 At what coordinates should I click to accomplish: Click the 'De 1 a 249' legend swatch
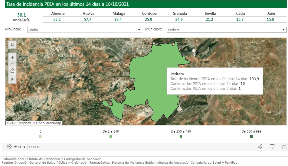tap(111, 137)
